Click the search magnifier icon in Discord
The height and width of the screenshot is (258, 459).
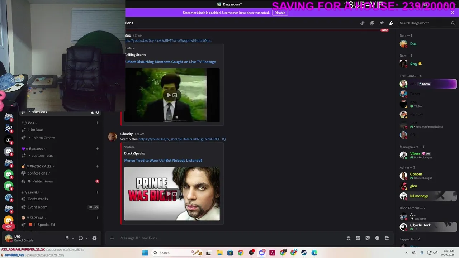tap(453, 23)
